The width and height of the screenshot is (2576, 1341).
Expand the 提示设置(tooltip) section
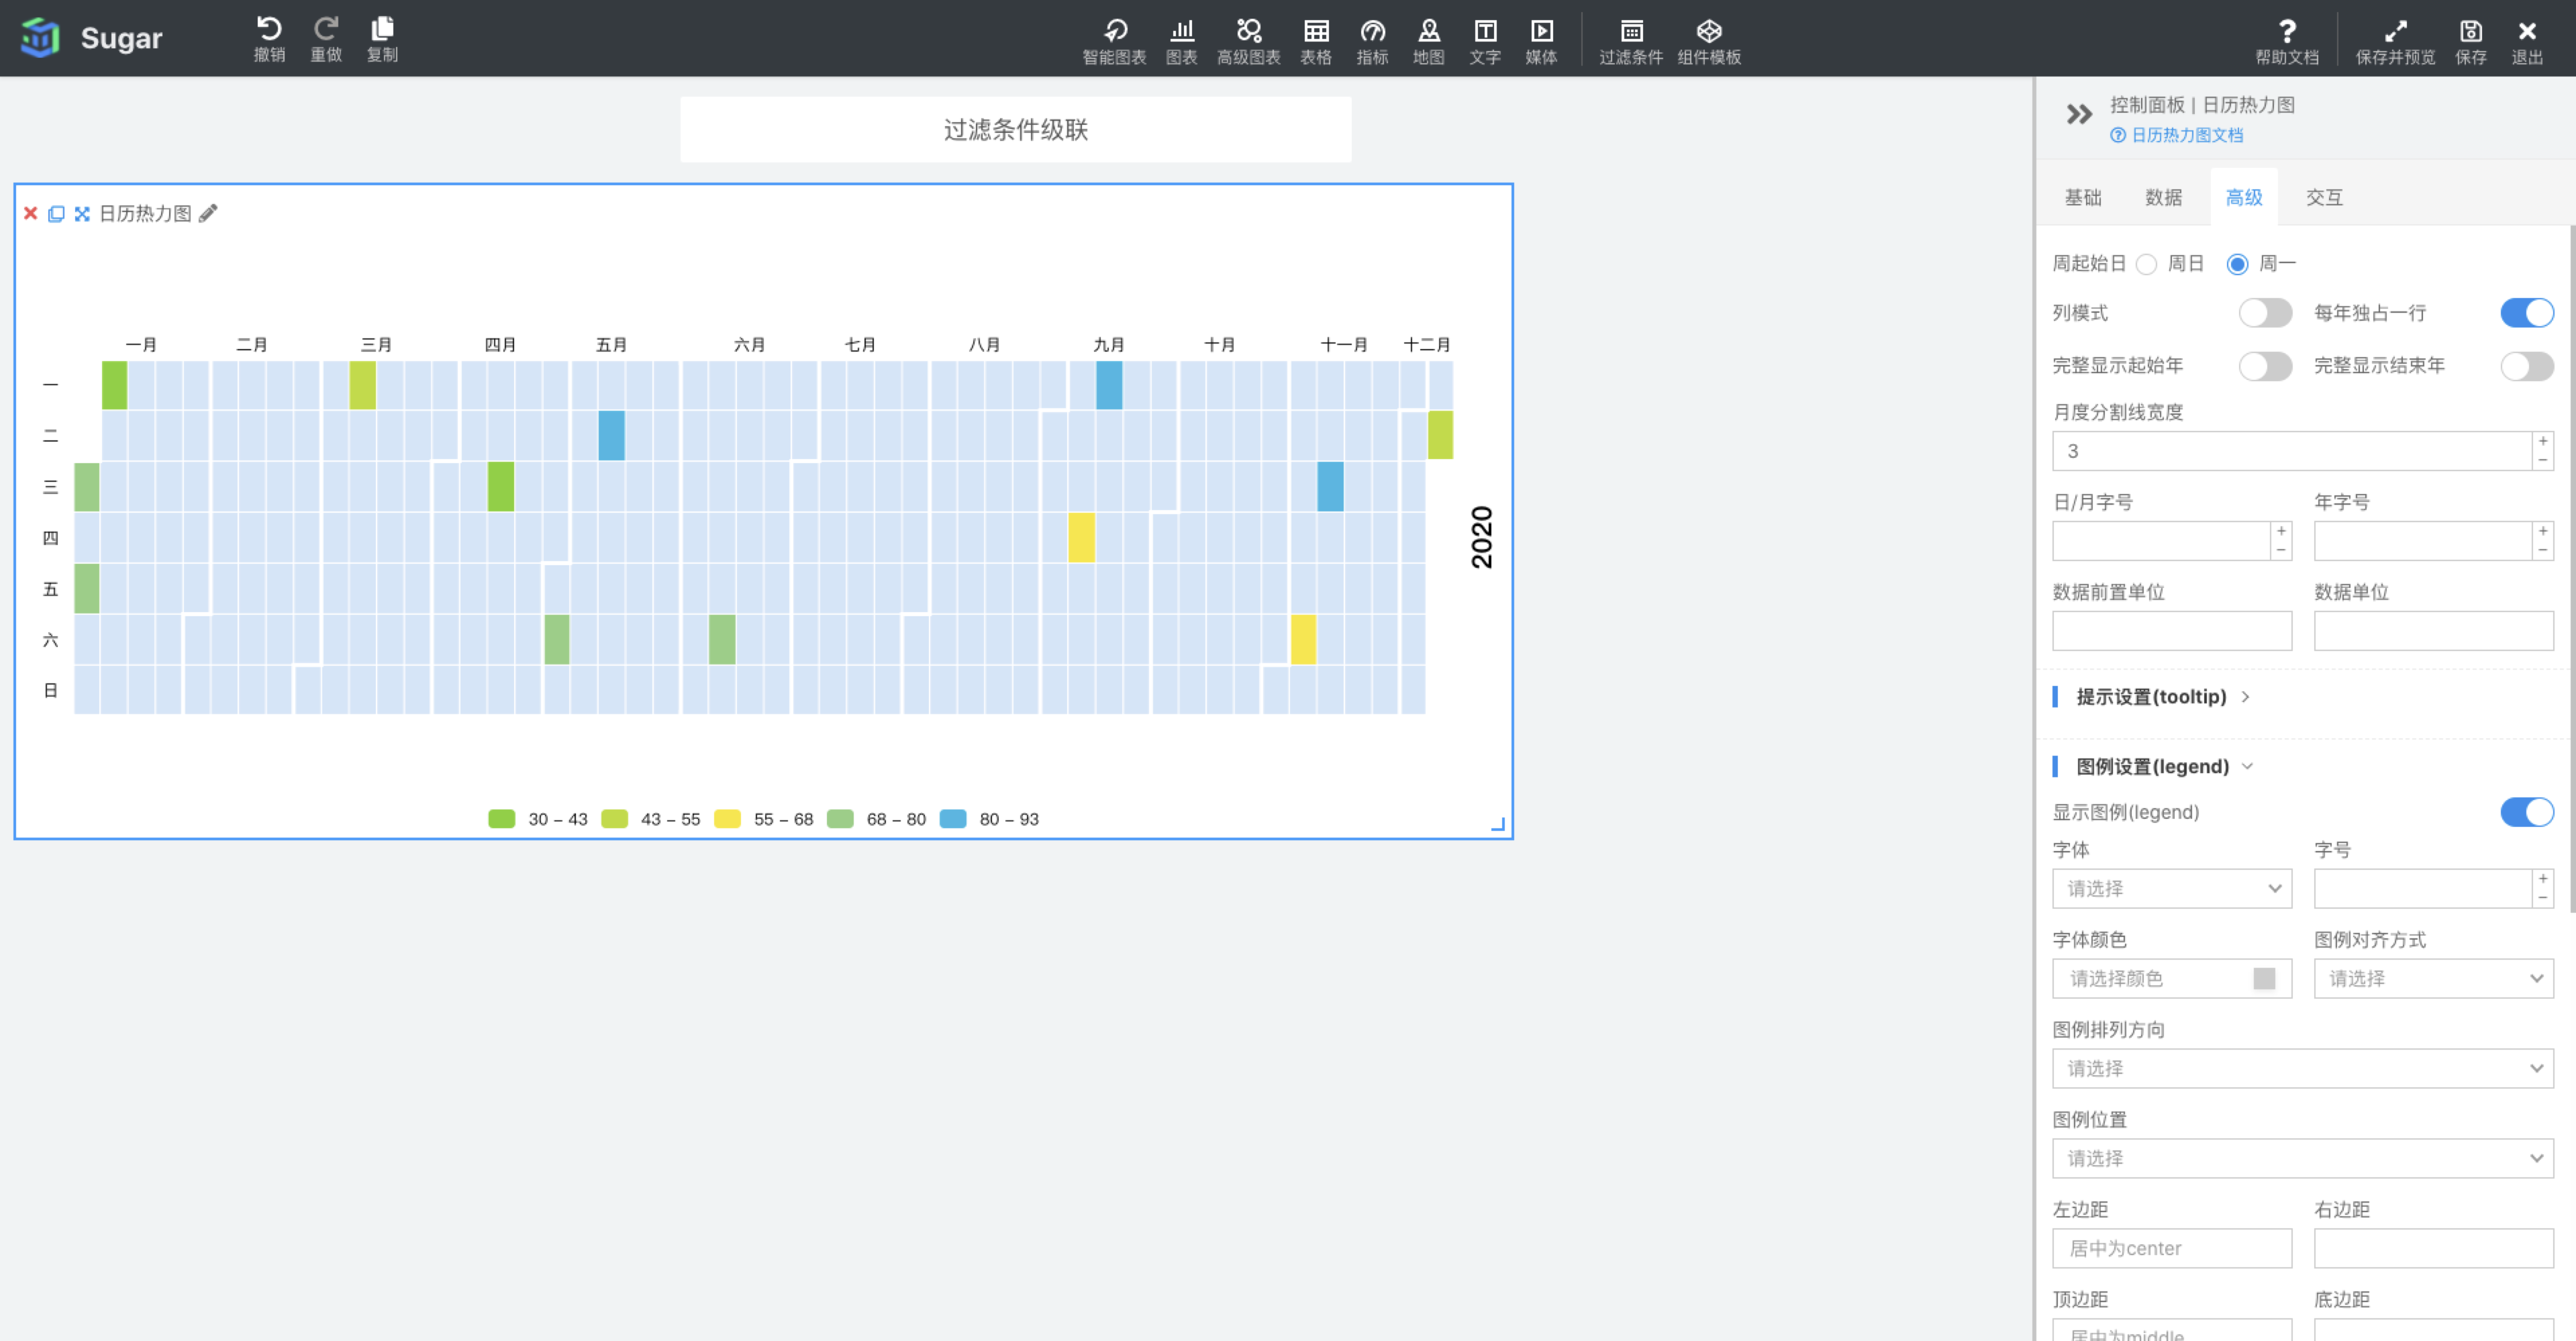coord(2151,697)
